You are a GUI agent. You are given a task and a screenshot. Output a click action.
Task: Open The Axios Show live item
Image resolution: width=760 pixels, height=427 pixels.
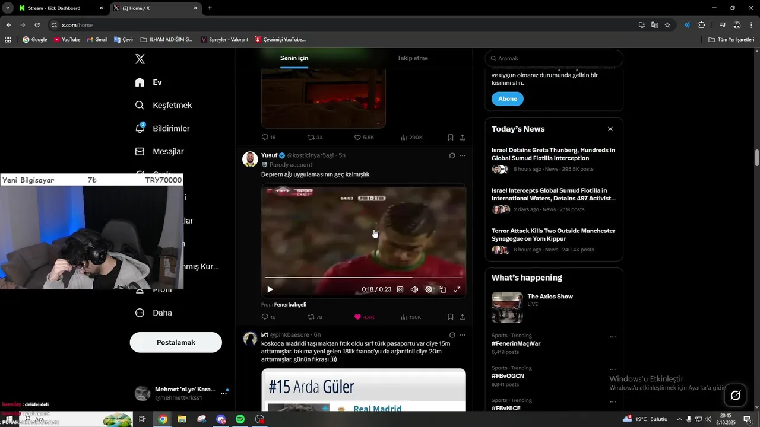553,307
